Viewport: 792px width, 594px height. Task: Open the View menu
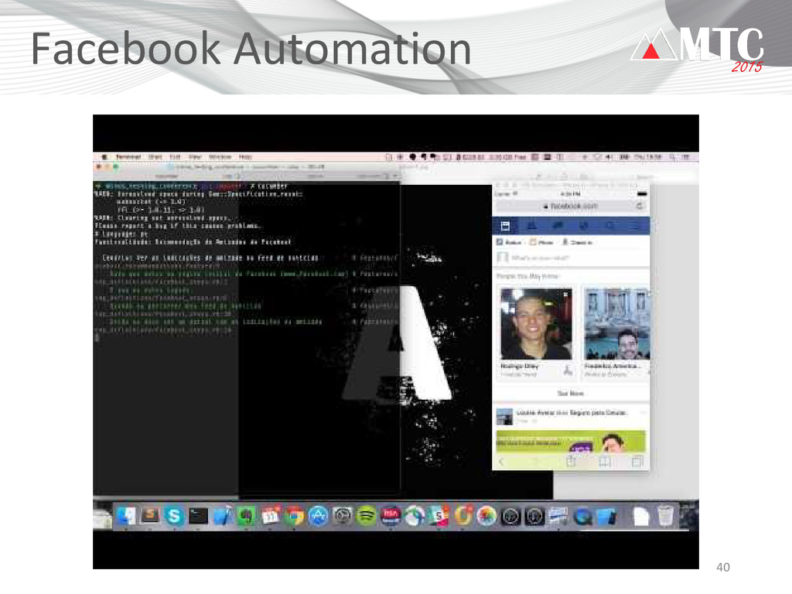[195, 157]
